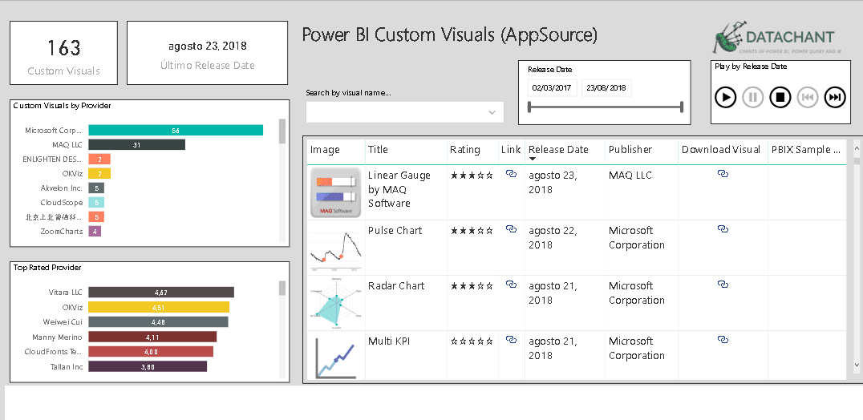Select the CloudFronts bar rated 4,00
Viewport: 863px width, 420px height.
pyautogui.click(x=151, y=352)
